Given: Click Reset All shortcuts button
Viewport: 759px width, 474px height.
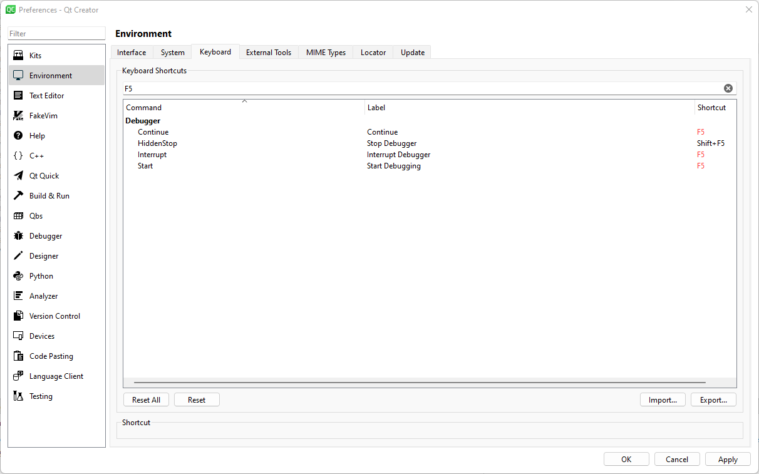Looking at the screenshot, I should (x=146, y=400).
